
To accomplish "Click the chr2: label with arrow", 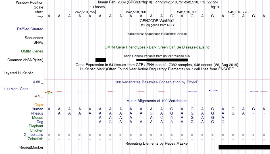I will [39, 12].
